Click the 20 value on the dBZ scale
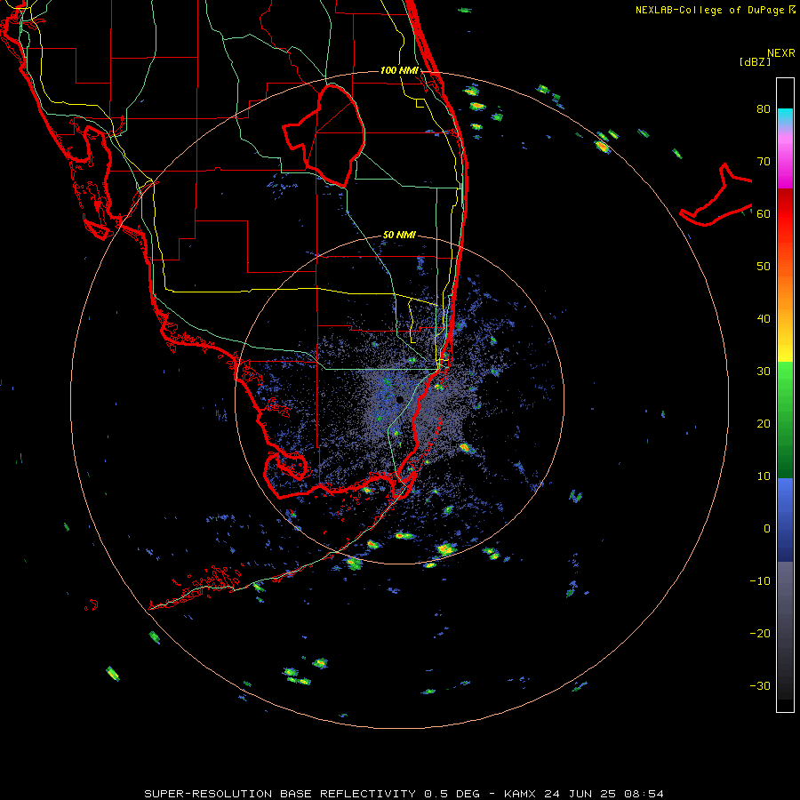The image size is (800, 800). tap(764, 424)
